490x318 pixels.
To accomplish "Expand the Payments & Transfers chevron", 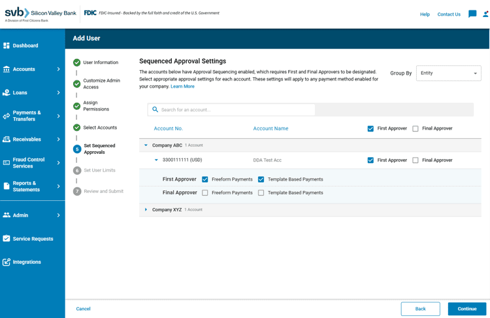I will pos(58,116).
